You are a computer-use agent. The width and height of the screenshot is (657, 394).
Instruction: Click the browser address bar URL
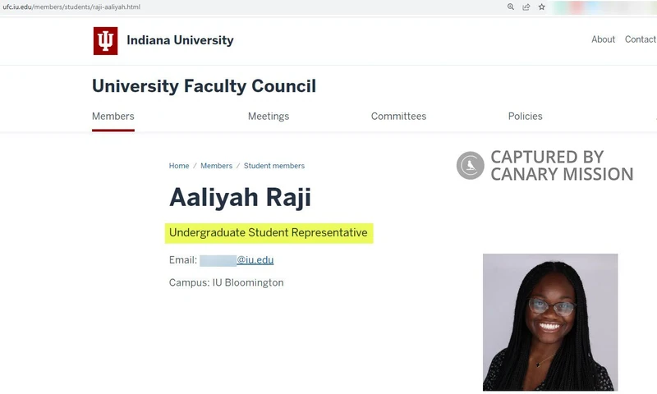(x=71, y=7)
